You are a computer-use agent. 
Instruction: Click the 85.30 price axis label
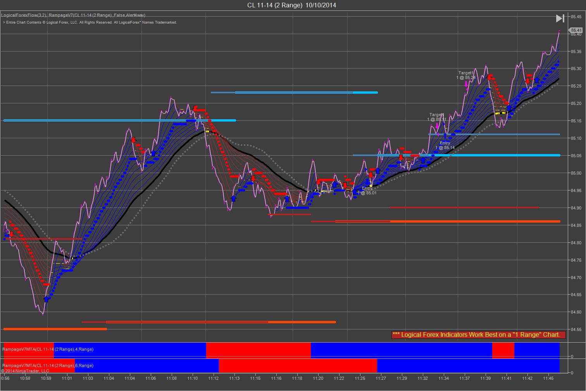tap(576, 69)
